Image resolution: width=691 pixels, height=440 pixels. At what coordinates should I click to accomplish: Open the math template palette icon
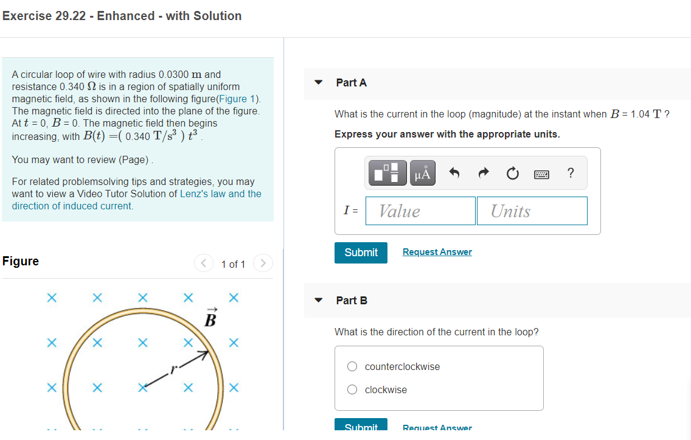point(389,172)
